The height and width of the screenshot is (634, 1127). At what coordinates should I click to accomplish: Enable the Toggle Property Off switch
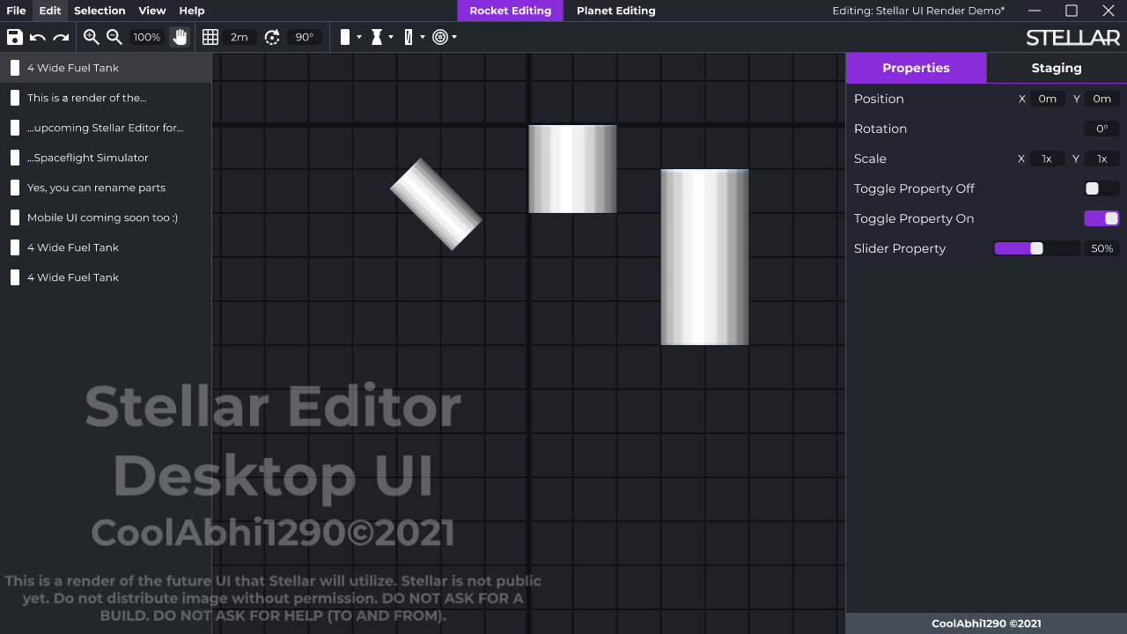(x=1101, y=188)
